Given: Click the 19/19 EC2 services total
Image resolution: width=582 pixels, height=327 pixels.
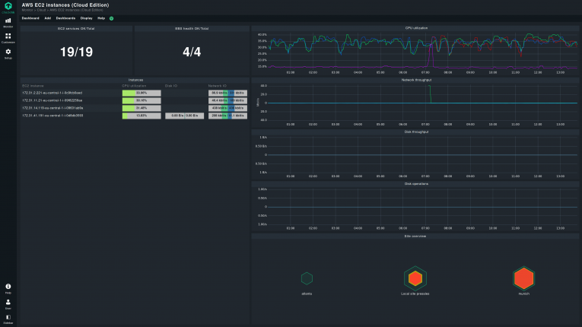Looking at the screenshot, I should tap(76, 52).
